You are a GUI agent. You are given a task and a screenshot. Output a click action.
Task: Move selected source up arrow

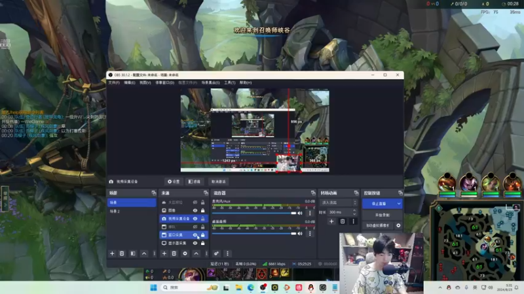pos(196,253)
